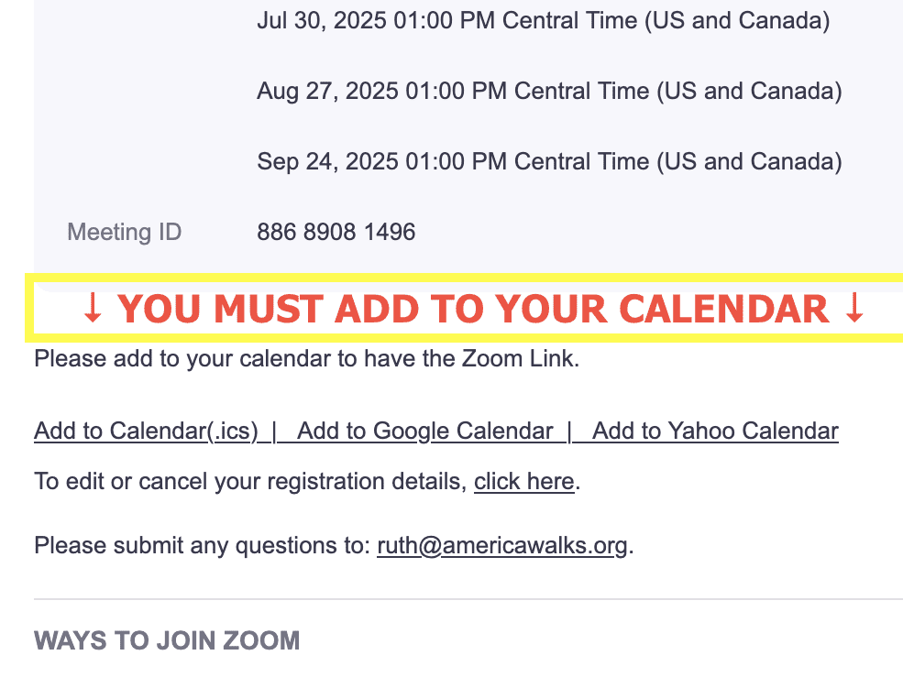Click the Jul 30, 2025 meeting date line
This screenshot has width=903, height=677.
pyautogui.click(x=543, y=21)
